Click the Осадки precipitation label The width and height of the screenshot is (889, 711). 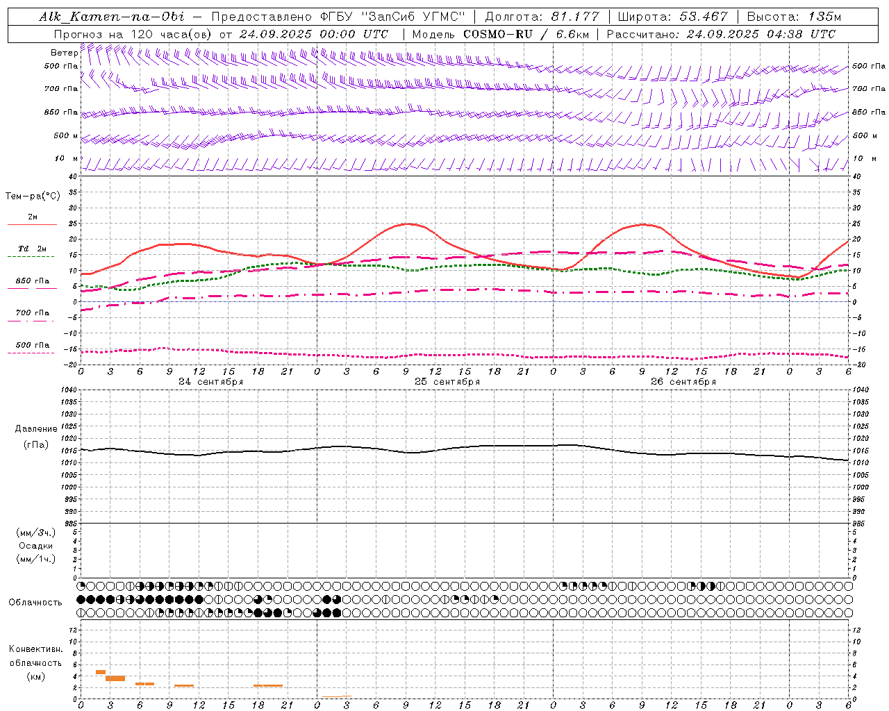[x=36, y=546]
